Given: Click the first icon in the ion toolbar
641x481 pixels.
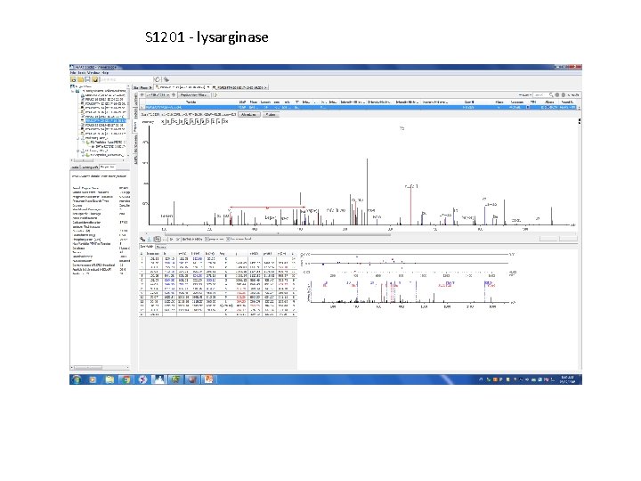Looking at the screenshot, I should point(142,239).
